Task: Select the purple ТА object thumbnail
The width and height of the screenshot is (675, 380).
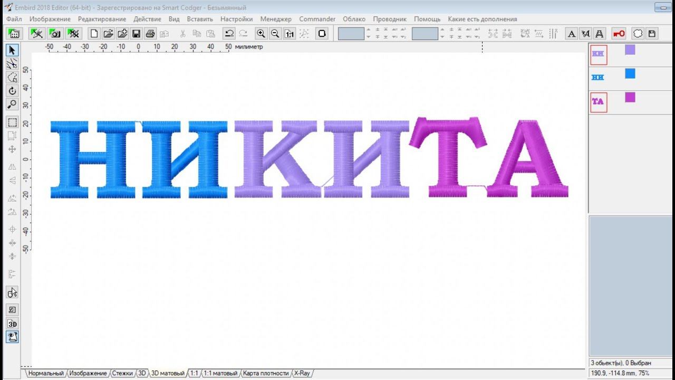Action: click(x=598, y=102)
